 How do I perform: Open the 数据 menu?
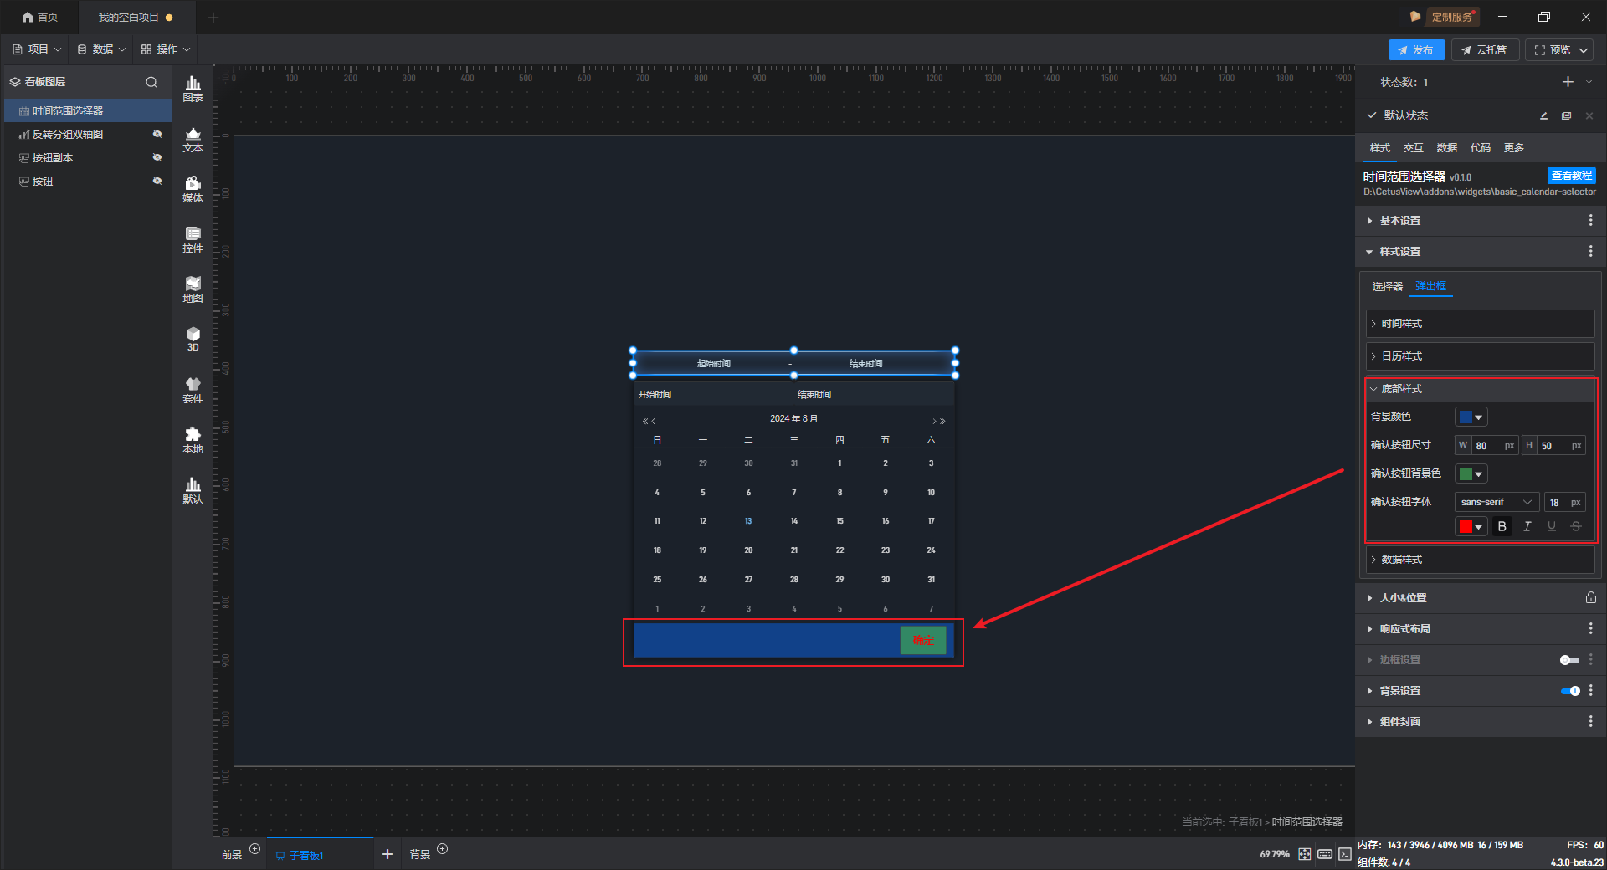coord(101,49)
